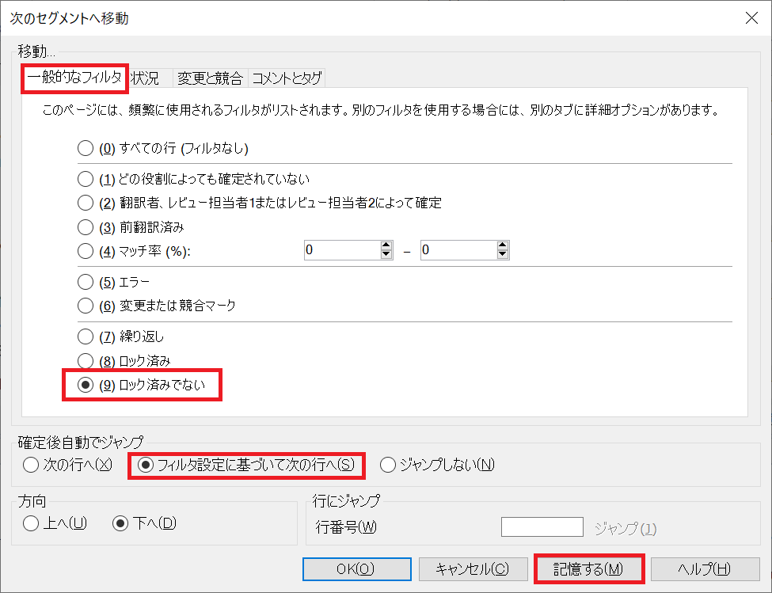
Task: Select the 前翻訳済み radio button
Action: click(86, 227)
